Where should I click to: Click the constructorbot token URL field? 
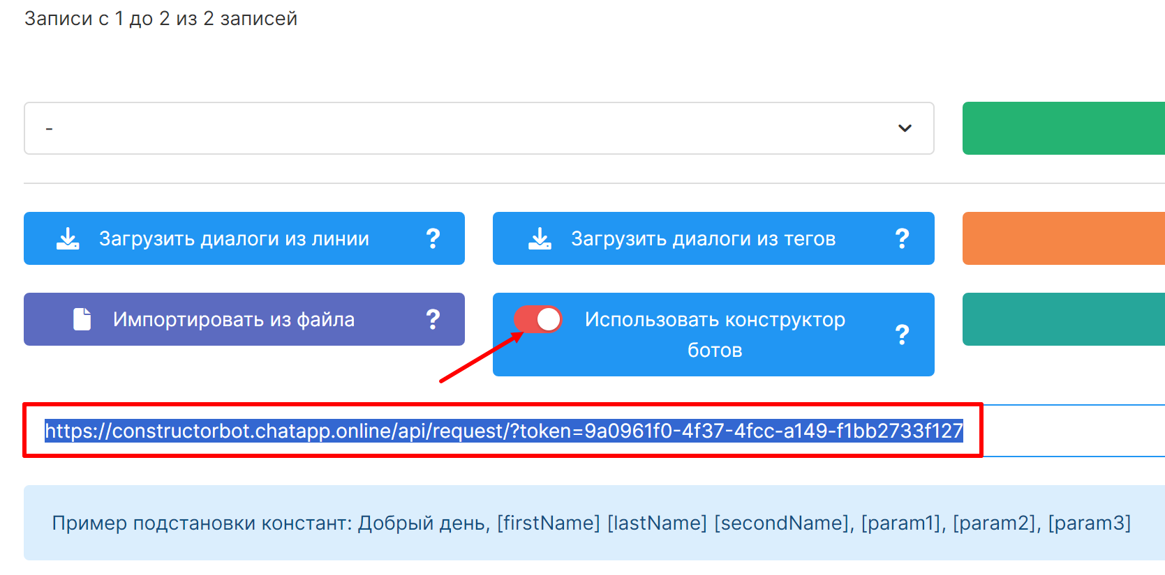503,431
